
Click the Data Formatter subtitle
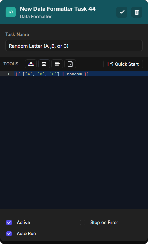coord(36,17)
